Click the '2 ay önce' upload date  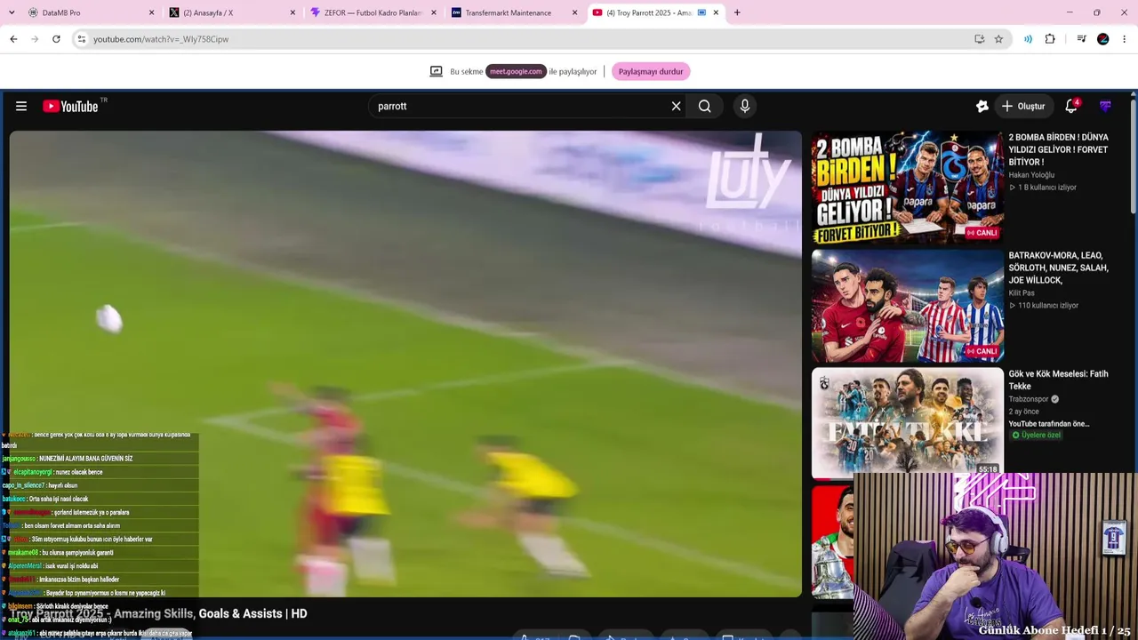click(x=1024, y=412)
